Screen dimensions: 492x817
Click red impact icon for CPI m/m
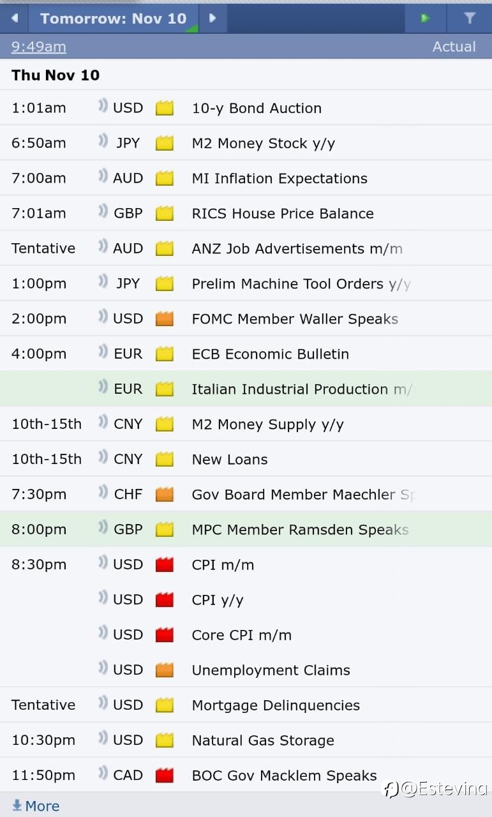click(x=165, y=564)
